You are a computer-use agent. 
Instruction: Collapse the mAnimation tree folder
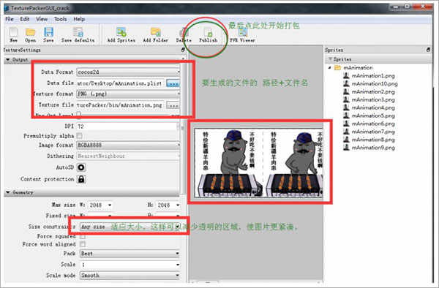(329, 68)
